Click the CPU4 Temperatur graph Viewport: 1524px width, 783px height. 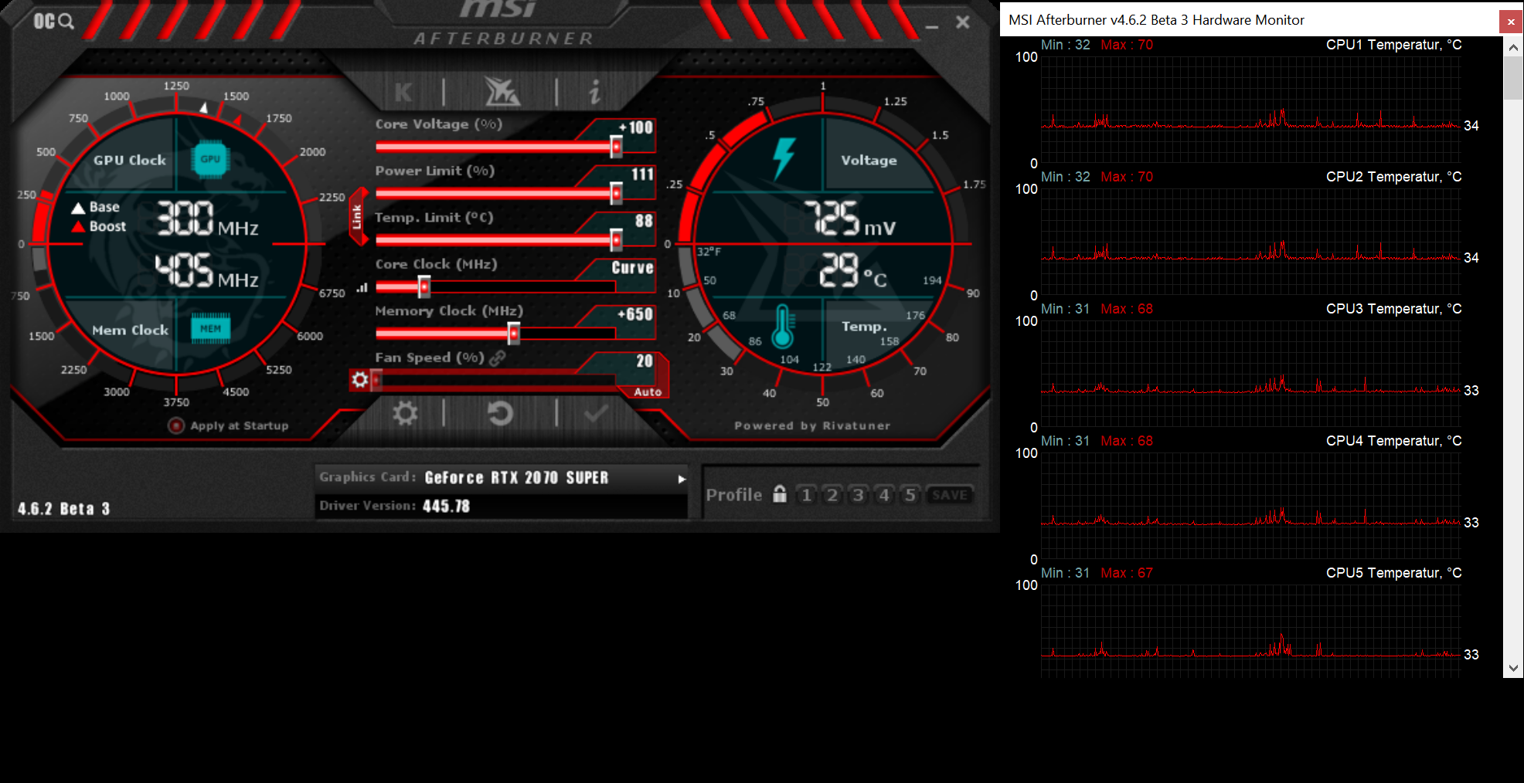pos(1250,505)
